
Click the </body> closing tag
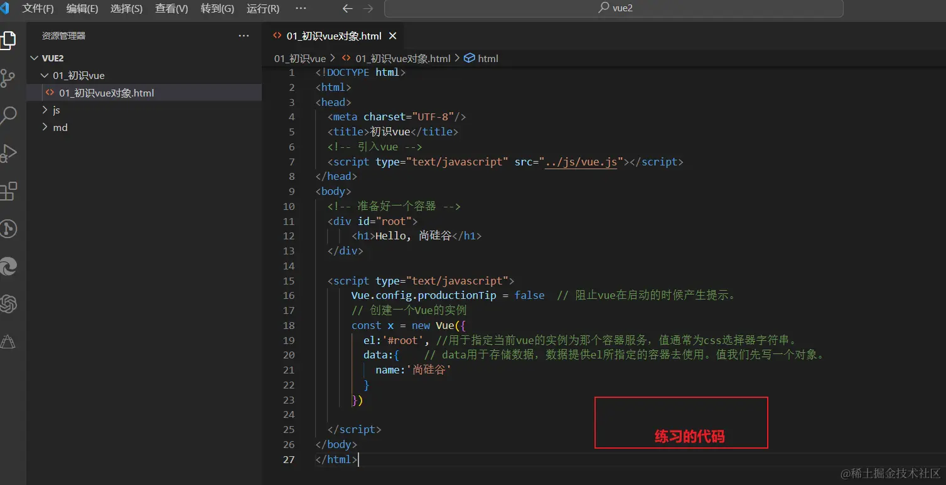point(336,444)
